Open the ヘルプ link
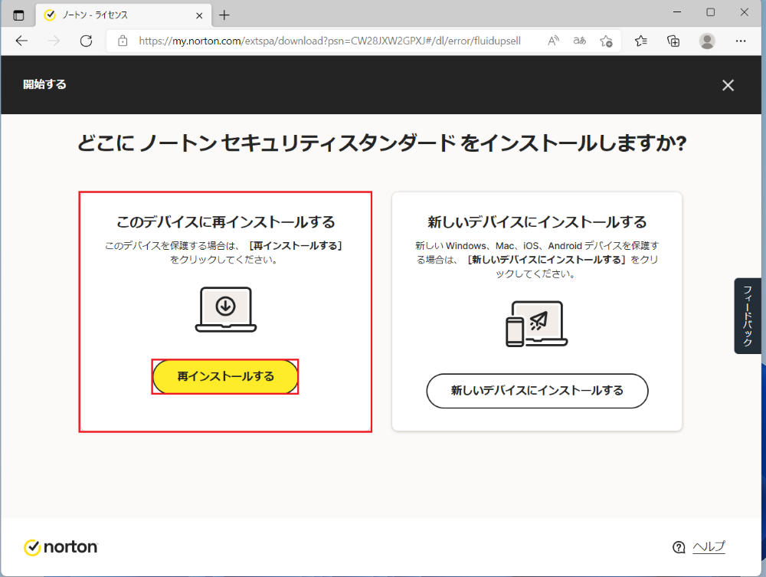766x577 pixels. 709,546
